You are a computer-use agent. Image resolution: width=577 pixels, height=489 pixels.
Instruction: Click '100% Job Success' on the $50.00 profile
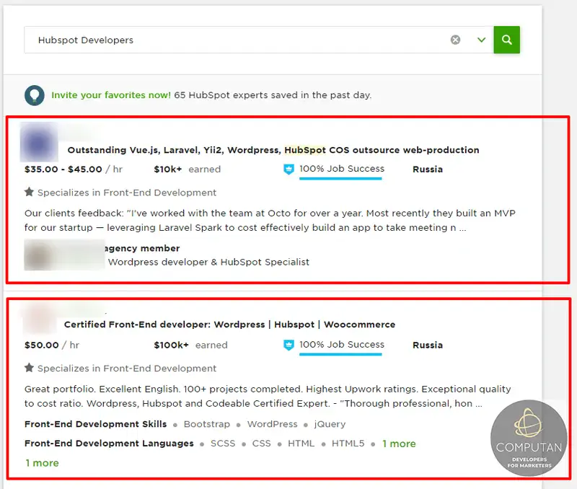coord(341,345)
